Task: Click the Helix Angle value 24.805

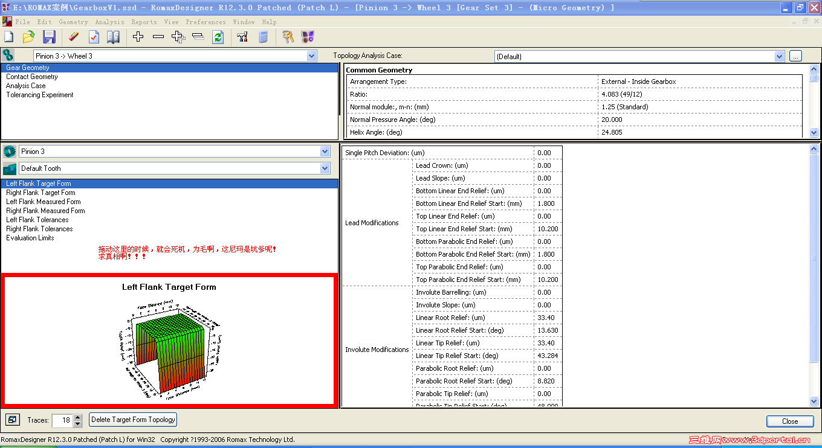Action: click(700, 132)
